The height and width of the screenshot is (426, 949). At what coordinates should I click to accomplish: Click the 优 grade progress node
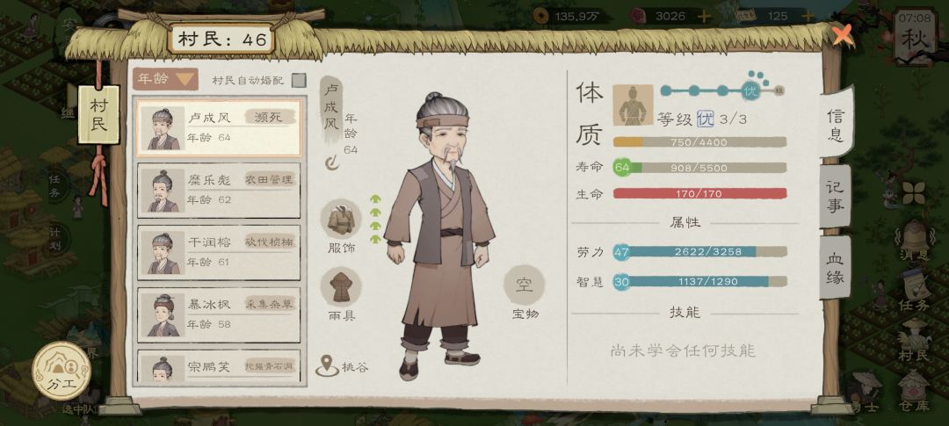(x=751, y=91)
